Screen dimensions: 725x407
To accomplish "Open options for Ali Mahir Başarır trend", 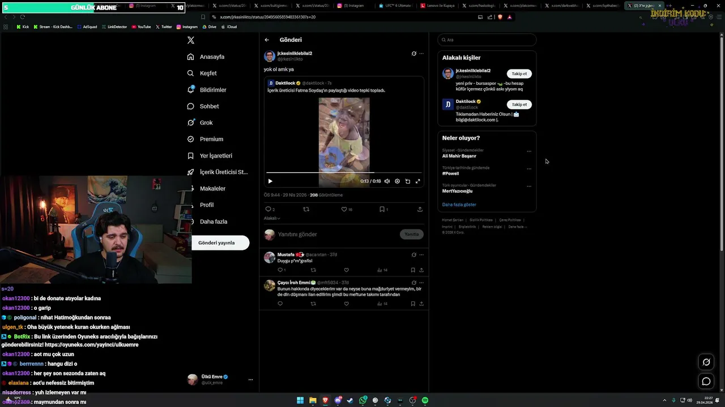I will [x=529, y=151].
